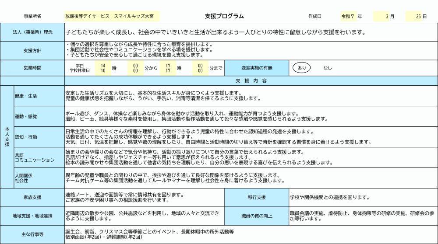Viewport: 438px width, 244px height.
Task: Click the facility name field スマイルキッズ大宮
Action: click(112, 16)
